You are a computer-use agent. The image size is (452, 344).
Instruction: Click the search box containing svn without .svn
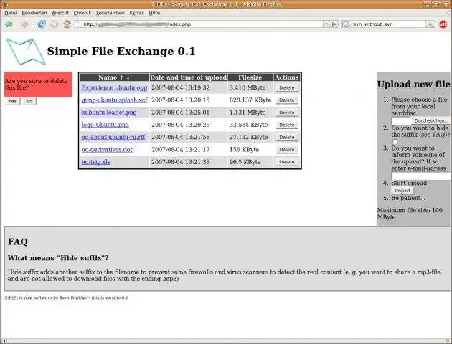[389, 24]
